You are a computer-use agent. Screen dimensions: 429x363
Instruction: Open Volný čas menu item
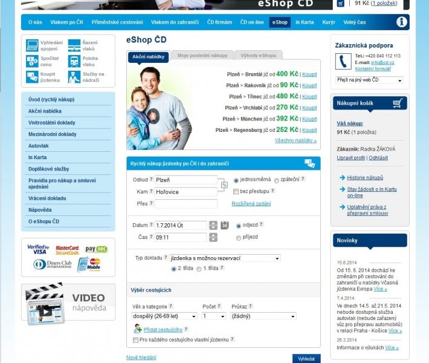pyautogui.click(x=355, y=22)
